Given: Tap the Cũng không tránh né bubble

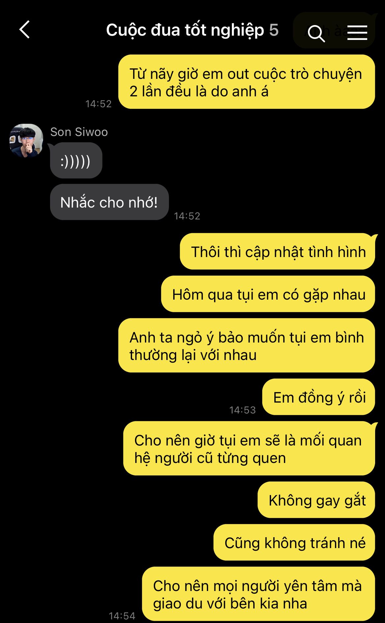Looking at the screenshot, I should (294, 542).
